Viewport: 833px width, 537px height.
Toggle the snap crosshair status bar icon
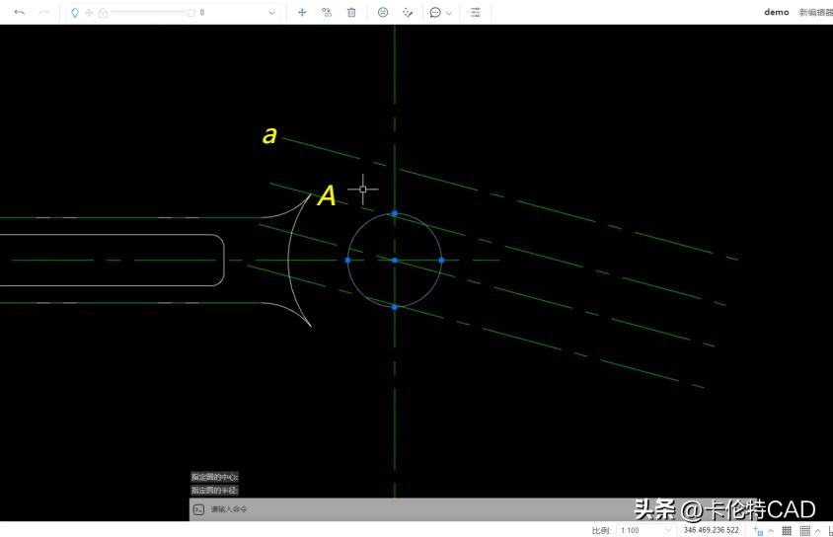pos(758,530)
